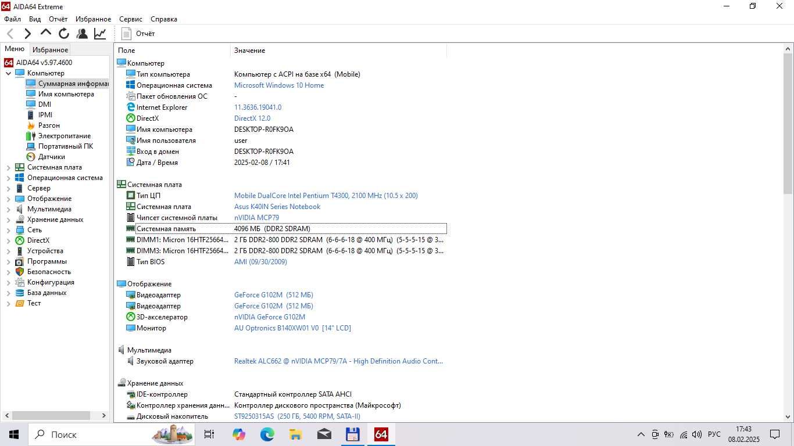Expand the Операционная система tree node

pyautogui.click(x=8, y=178)
